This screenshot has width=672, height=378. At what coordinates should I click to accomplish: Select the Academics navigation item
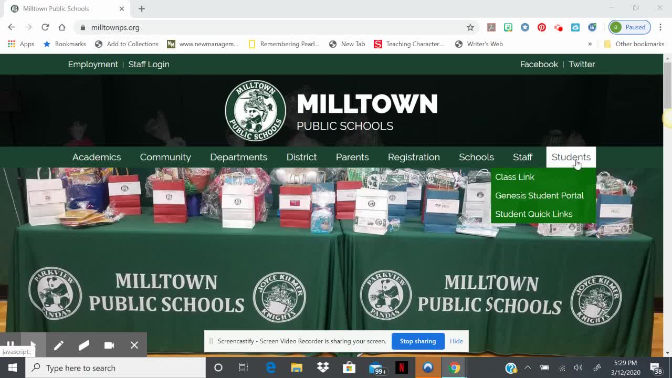click(x=97, y=157)
